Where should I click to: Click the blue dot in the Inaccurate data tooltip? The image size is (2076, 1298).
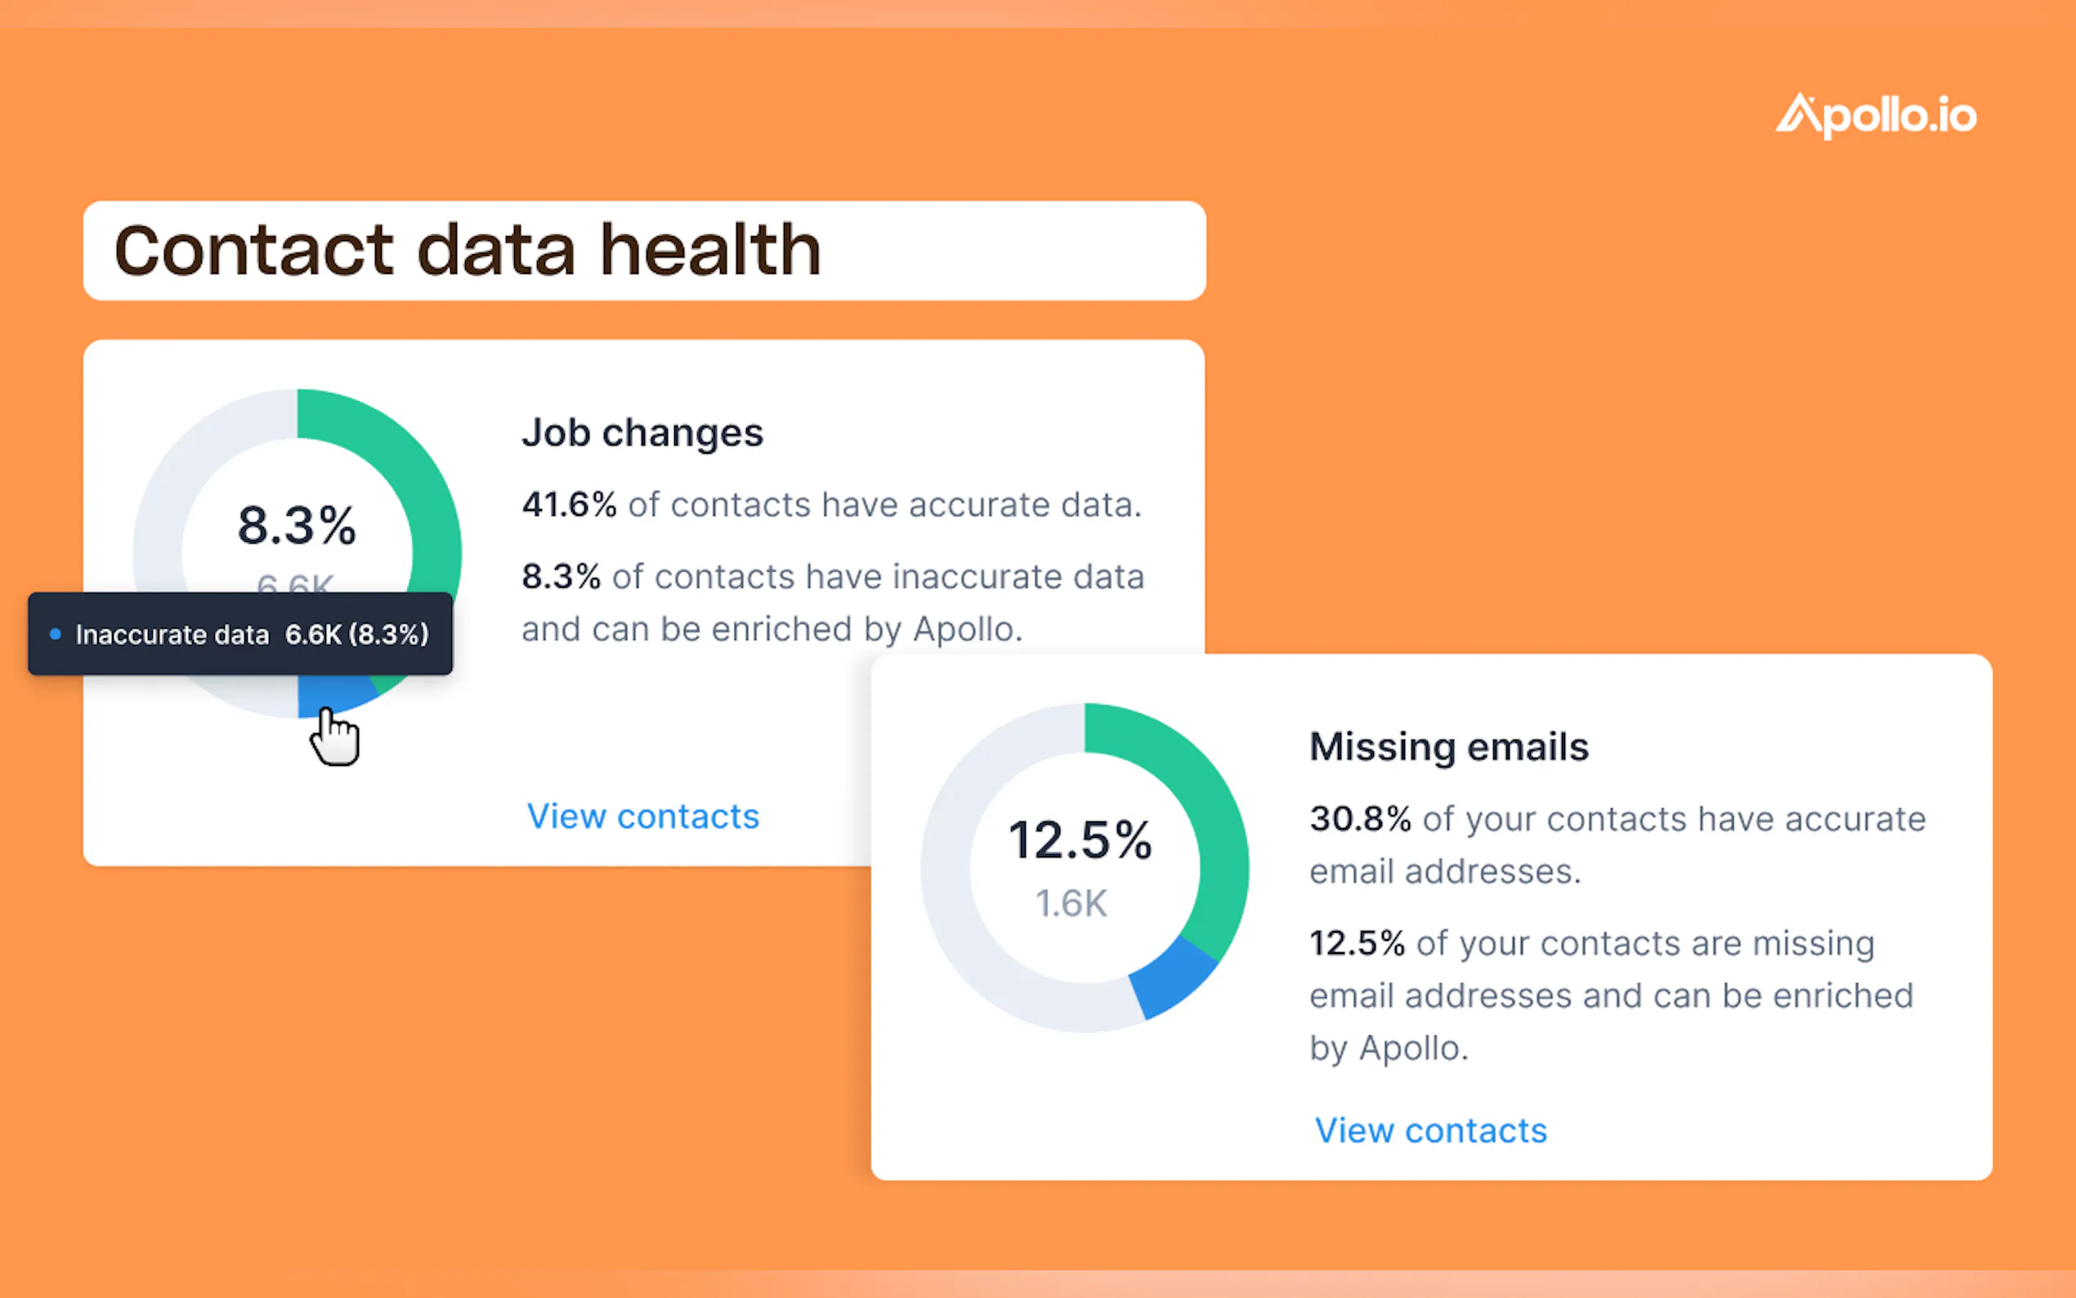click(x=56, y=634)
